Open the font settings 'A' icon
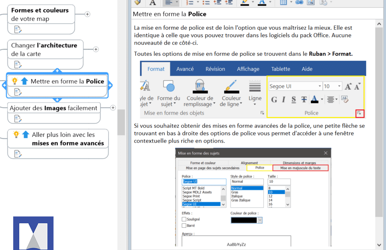Screen dimensions: 386x250 click(152, 2)
